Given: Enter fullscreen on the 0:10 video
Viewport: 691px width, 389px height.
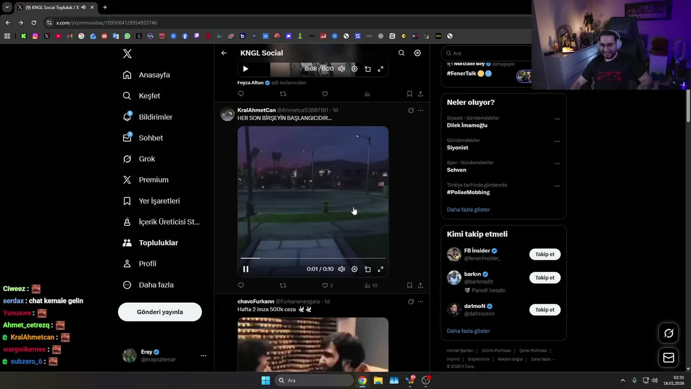Looking at the screenshot, I should point(381,269).
